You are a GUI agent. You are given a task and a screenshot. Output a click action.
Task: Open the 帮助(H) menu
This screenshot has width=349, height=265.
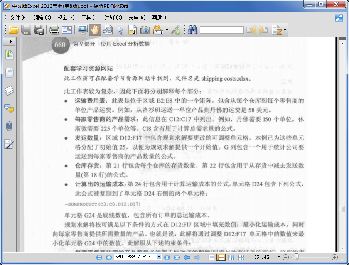(x=161, y=17)
